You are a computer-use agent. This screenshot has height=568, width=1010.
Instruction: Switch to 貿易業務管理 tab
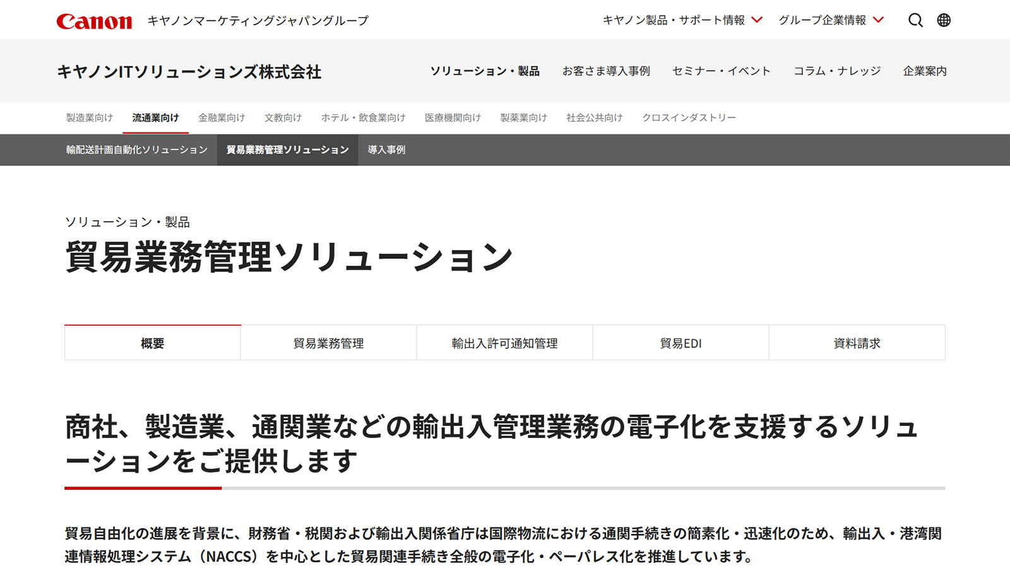328,343
